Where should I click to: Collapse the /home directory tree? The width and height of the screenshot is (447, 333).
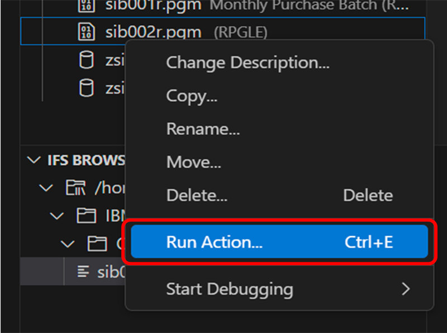pyautogui.click(x=46, y=188)
